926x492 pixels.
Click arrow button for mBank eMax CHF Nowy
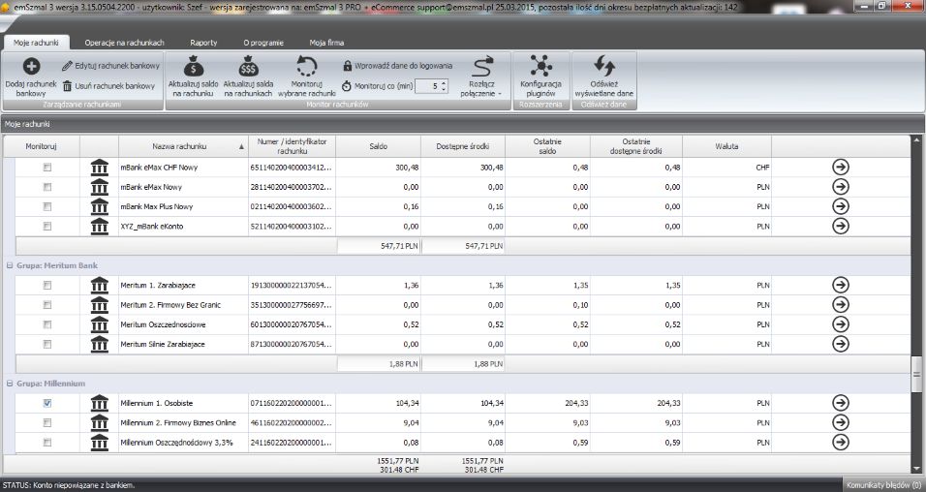click(841, 168)
